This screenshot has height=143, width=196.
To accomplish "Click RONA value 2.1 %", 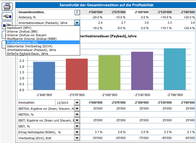I will coord(191,132).
